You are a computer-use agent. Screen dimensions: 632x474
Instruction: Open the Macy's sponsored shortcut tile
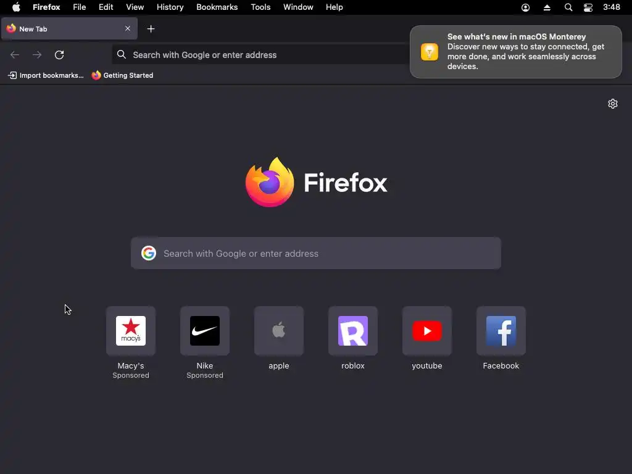[x=131, y=331]
